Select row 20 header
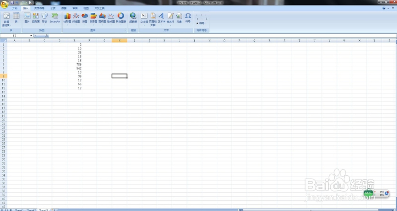Screen dimensions: 397x211 [x=3, y=120]
